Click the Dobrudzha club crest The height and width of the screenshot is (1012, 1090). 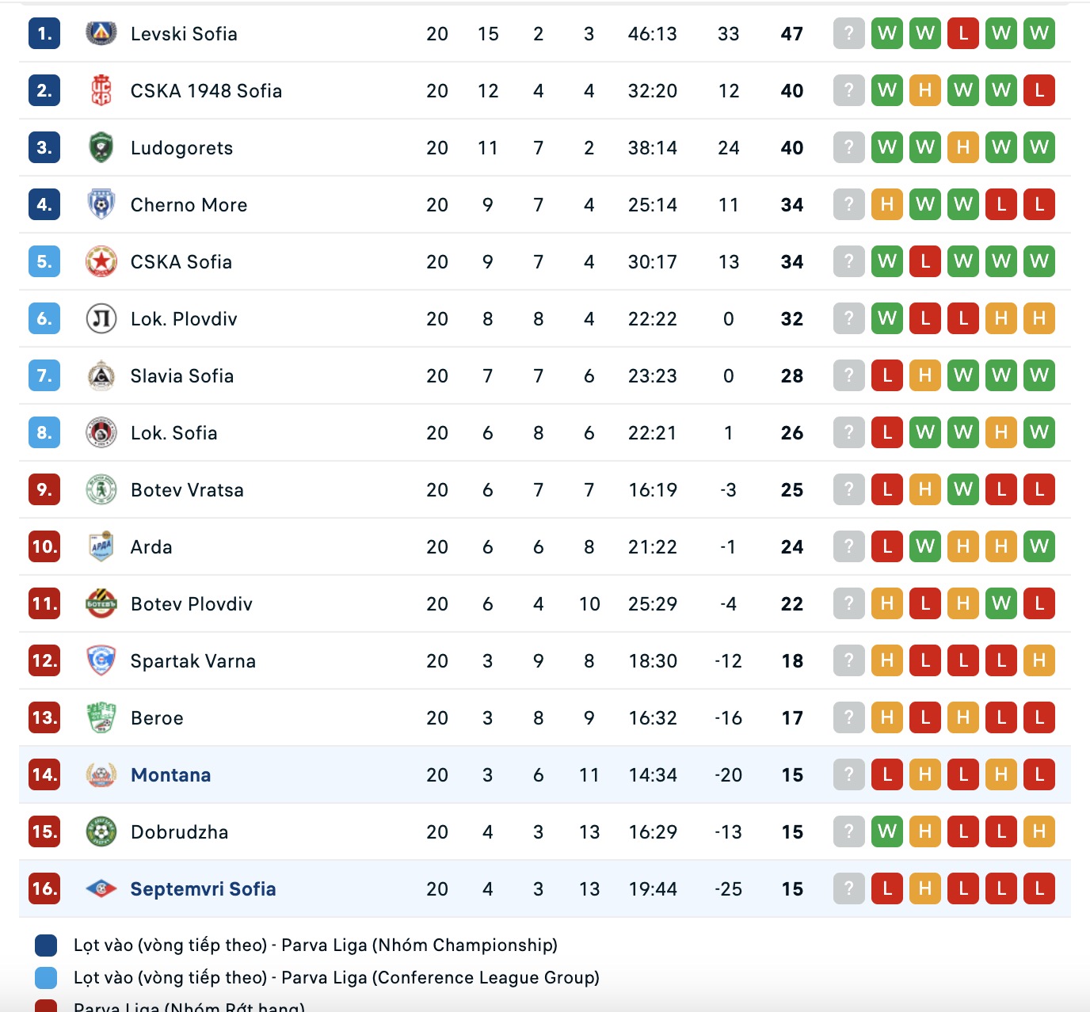[101, 831]
